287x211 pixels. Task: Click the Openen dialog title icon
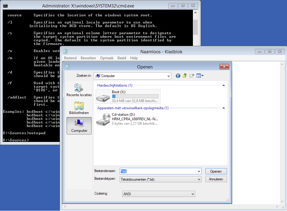68,67
